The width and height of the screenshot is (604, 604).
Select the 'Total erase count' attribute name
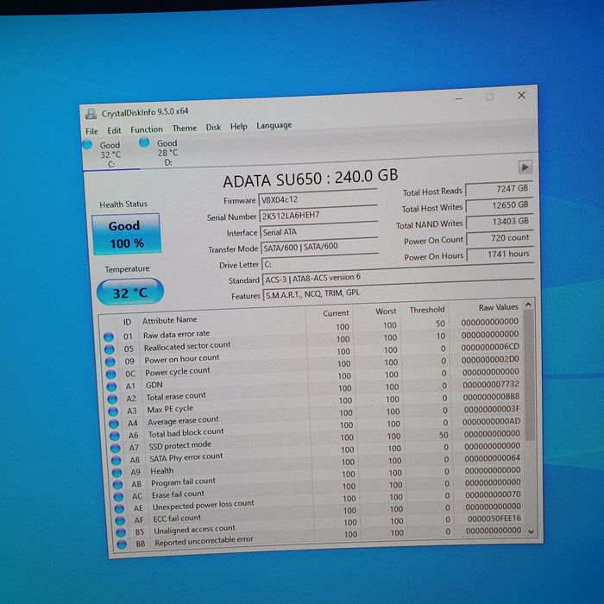point(176,396)
